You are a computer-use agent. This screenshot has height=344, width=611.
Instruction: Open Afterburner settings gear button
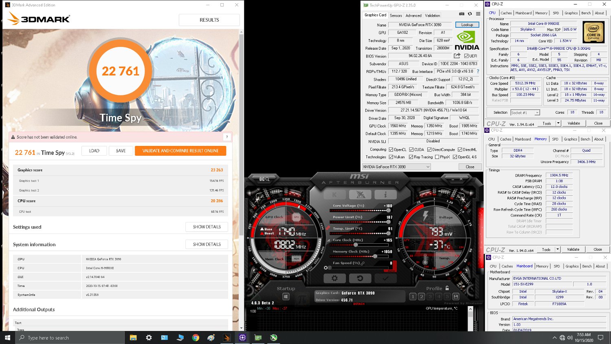pyautogui.click(x=334, y=278)
